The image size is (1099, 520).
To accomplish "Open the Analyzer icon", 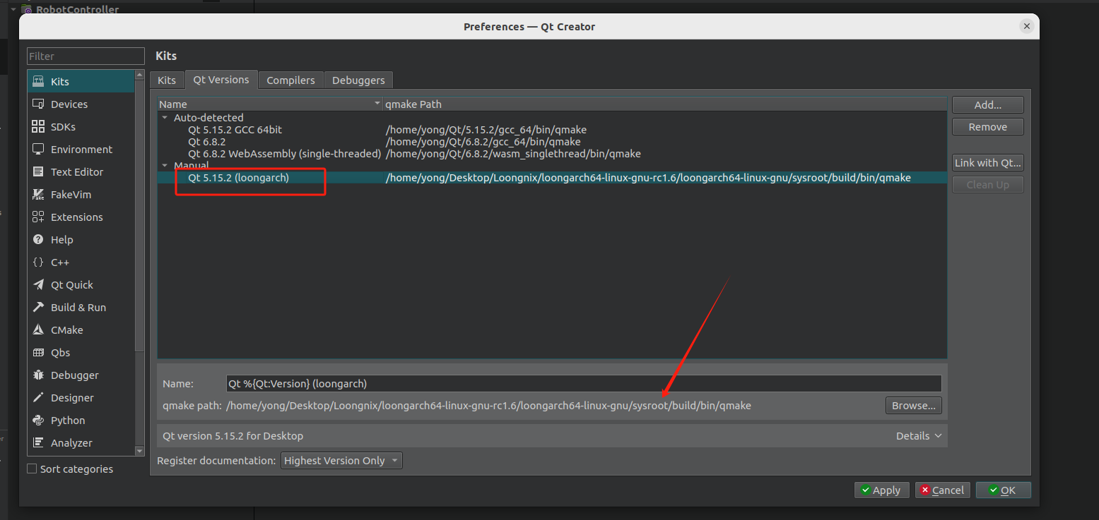I will pos(38,442).
